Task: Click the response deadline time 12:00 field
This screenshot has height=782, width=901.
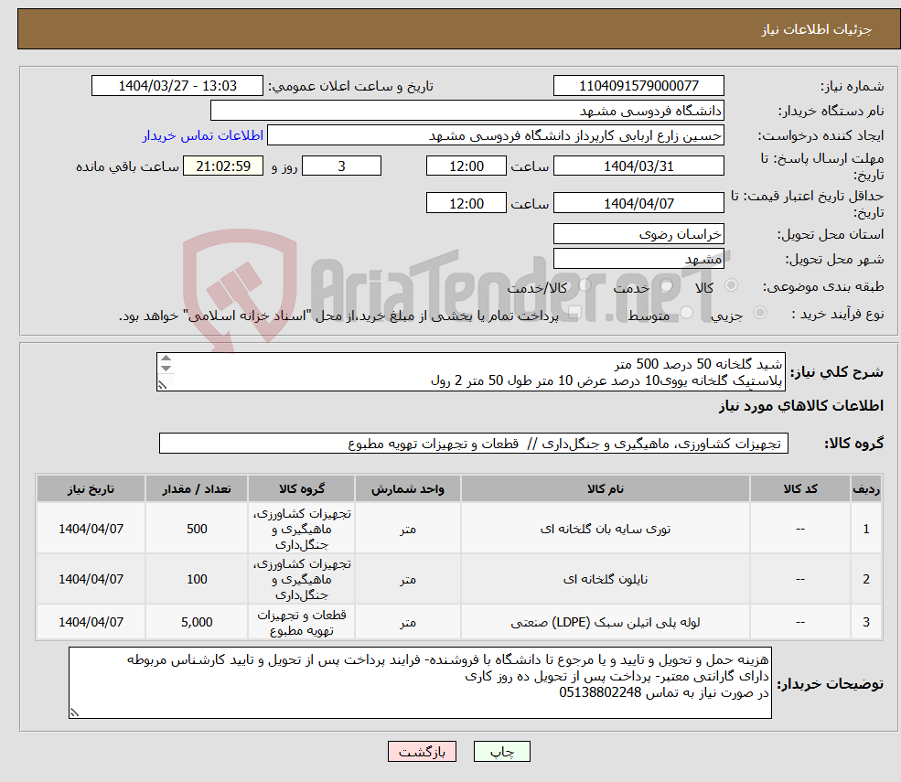Action: click(x=466, y=166)
